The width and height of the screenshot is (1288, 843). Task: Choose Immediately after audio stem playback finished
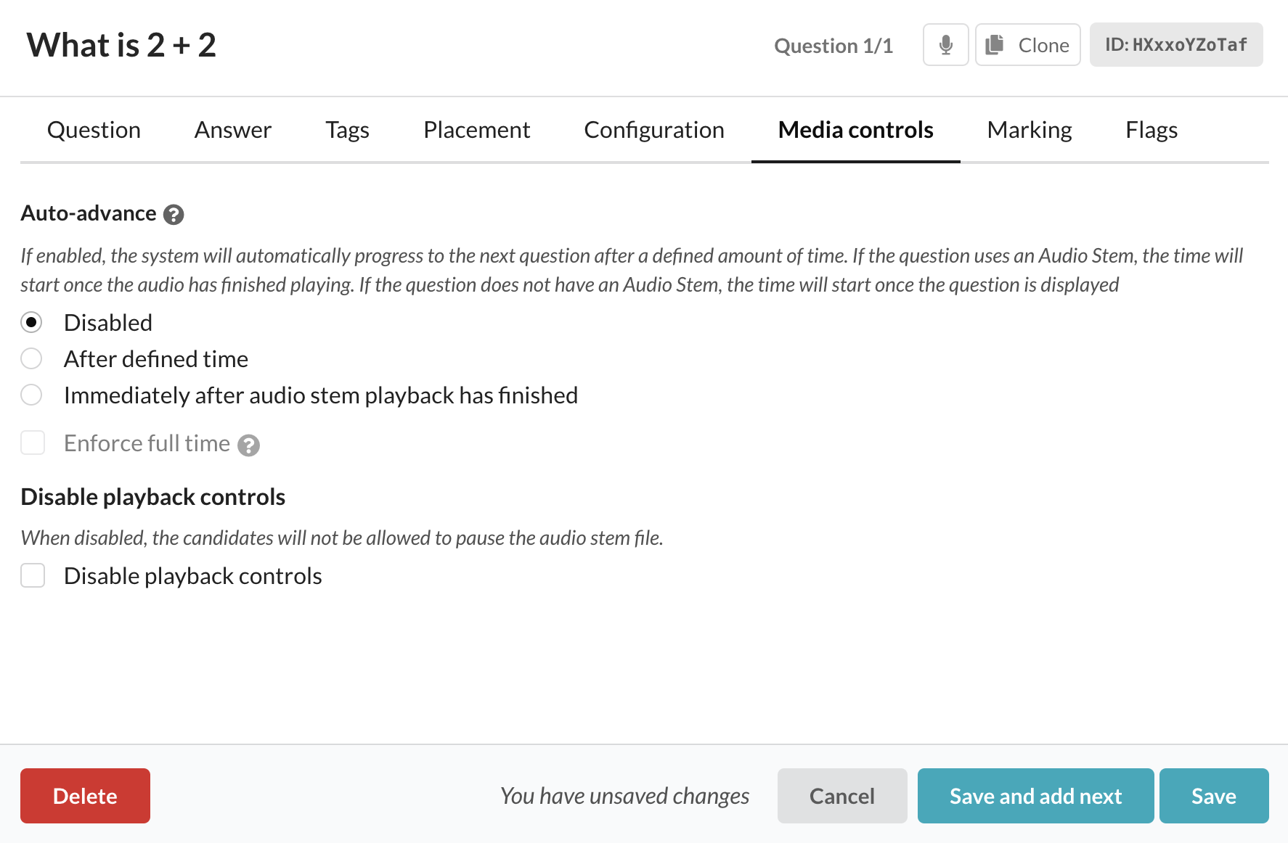click(x=31, y=395)
